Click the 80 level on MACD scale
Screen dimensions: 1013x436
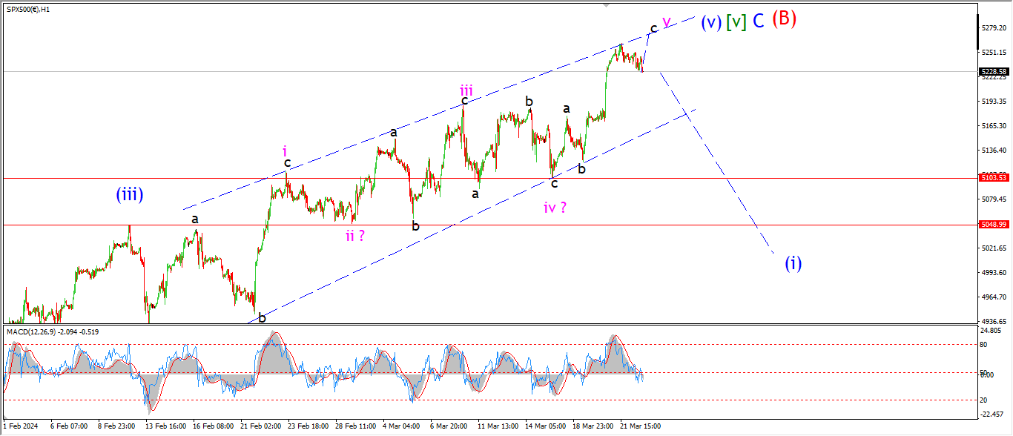coord(984,344)
